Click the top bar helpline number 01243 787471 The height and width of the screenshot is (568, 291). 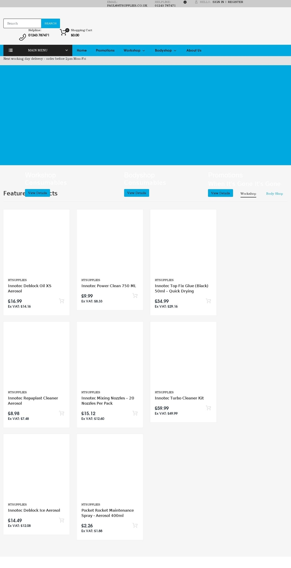(165, 5)
